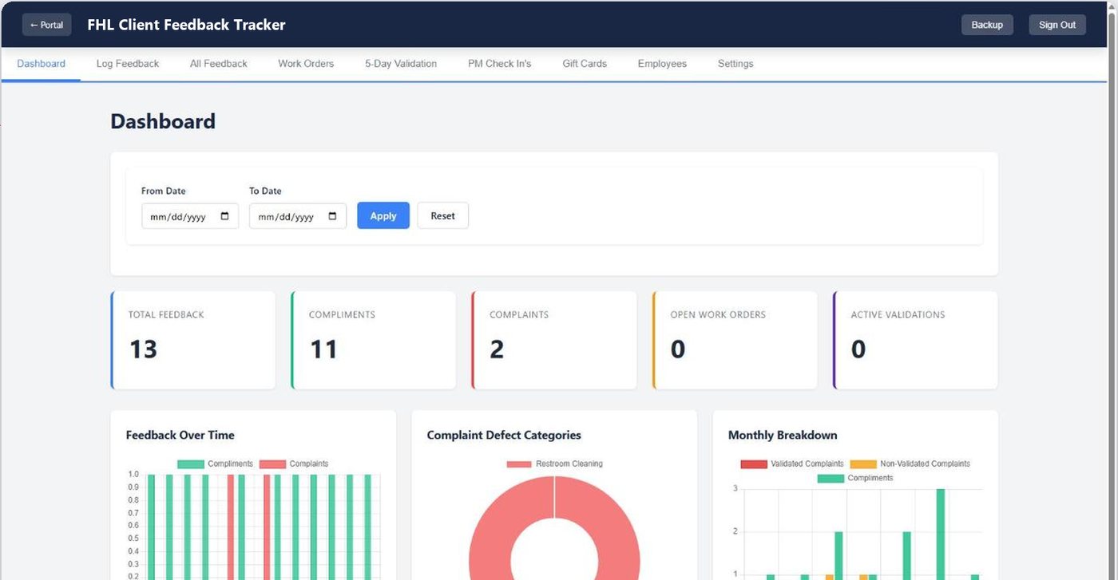The image size is (1118, 580).
Task: Switch to the Dashboard tab
Action: (41, 64)
